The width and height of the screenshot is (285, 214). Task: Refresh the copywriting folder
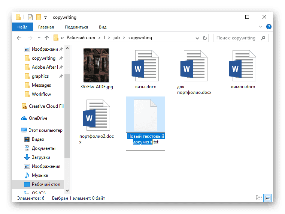(x=204, y=38)
